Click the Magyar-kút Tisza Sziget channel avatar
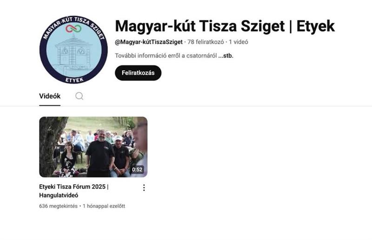 pyautogui.click(x=73, y=50)
